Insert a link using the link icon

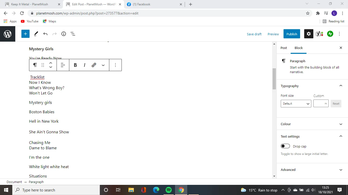pos(94,65)
